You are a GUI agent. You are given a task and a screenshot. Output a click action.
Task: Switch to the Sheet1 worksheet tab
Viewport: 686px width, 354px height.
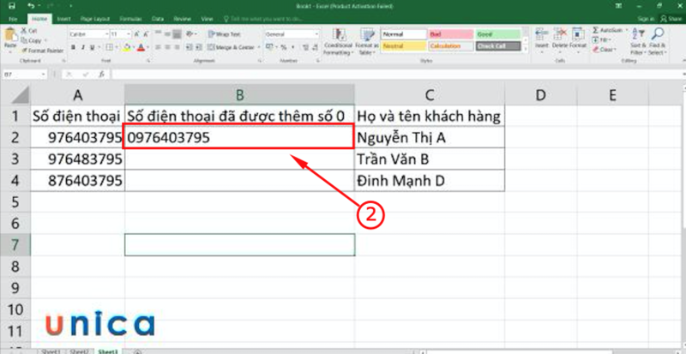pyautogui.click(x=50, y=351)
